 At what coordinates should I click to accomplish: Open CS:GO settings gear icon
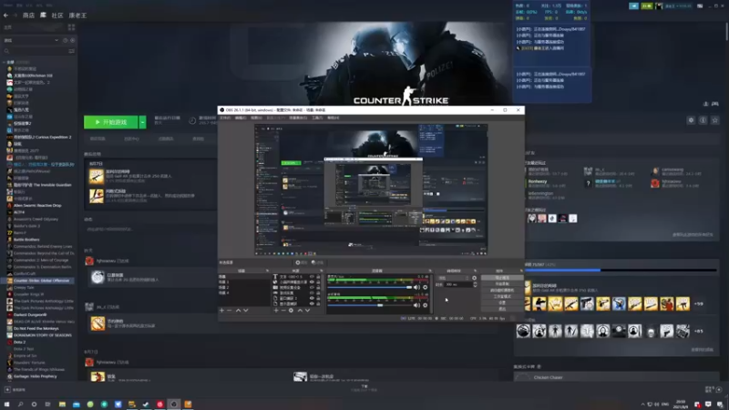[691, 120]
